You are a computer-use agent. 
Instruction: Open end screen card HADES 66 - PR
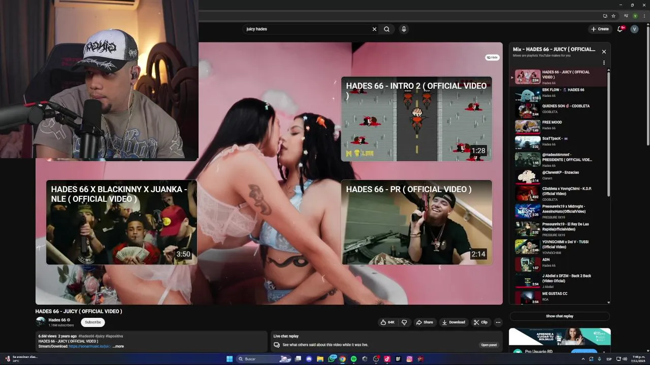click(x=416, y=222)
